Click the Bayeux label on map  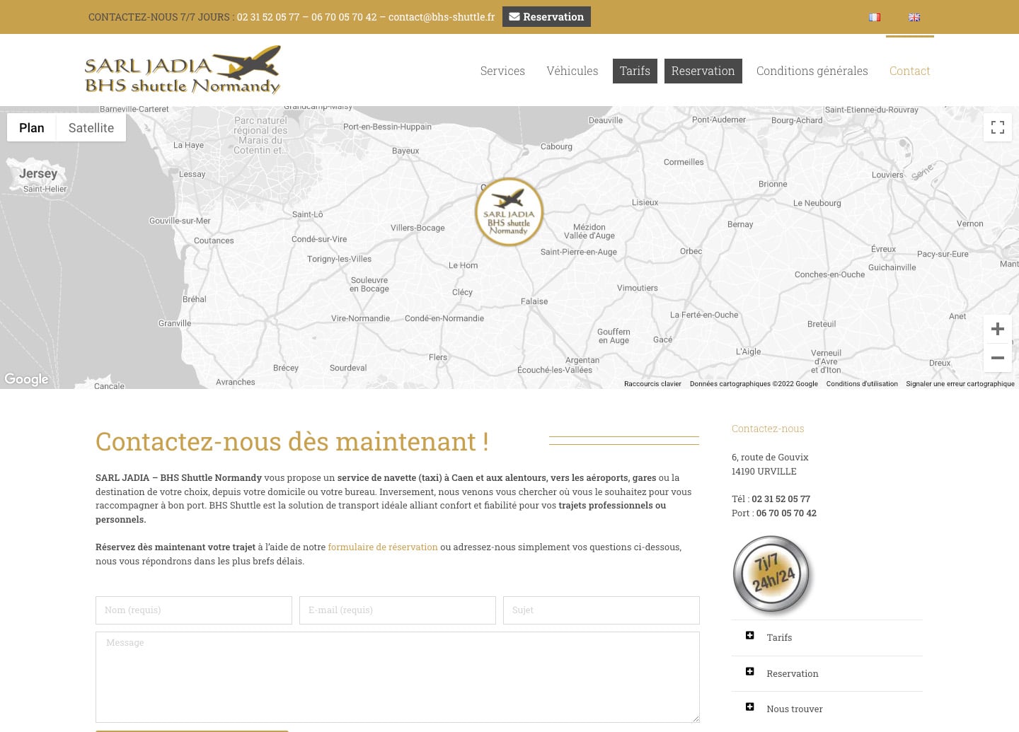[405, 151]
